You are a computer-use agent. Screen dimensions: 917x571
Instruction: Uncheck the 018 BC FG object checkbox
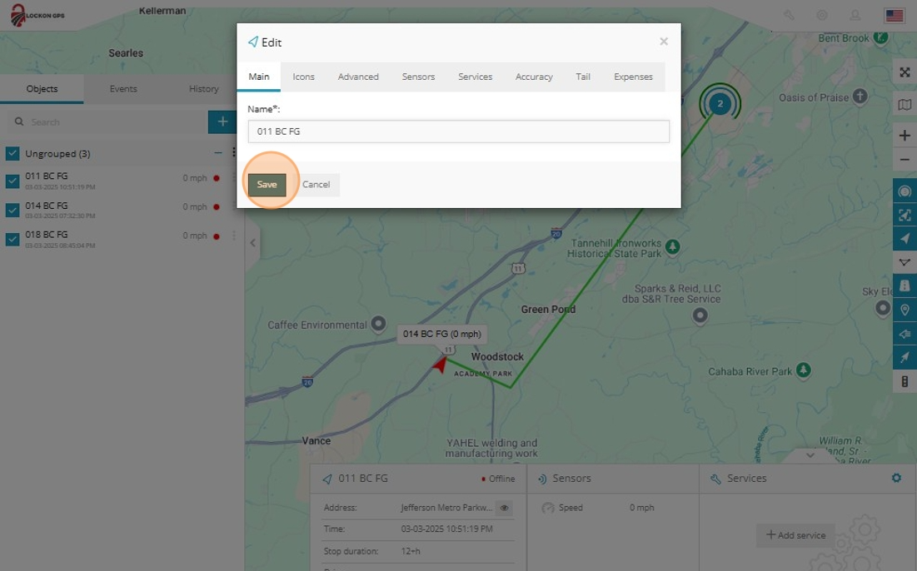pos(12,239)
